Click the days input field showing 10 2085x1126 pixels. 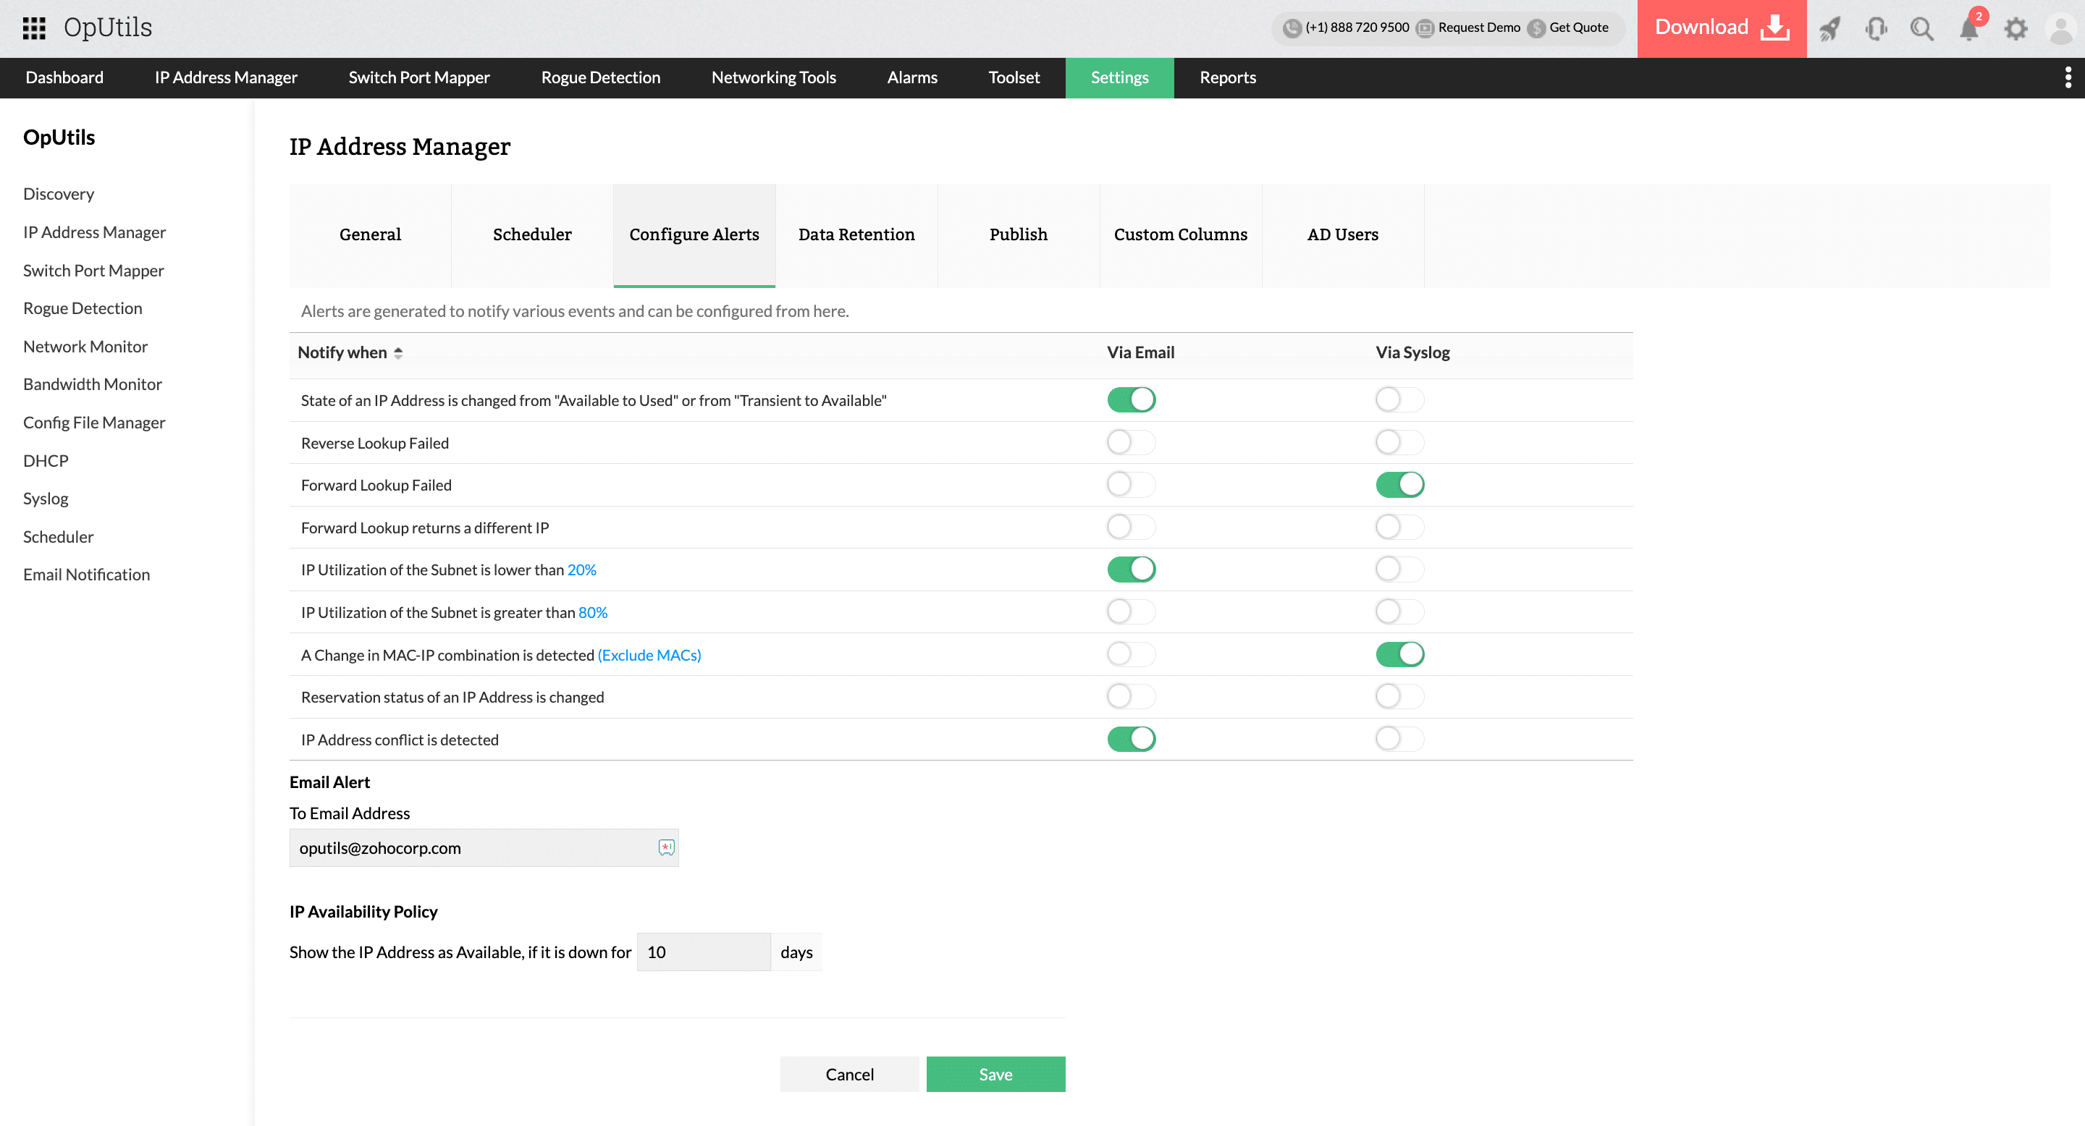point(702,952)
